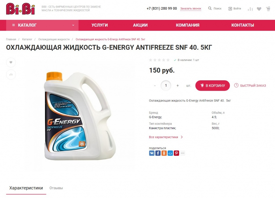
Task: Click the Заказать звонок link
Action: 191,9
